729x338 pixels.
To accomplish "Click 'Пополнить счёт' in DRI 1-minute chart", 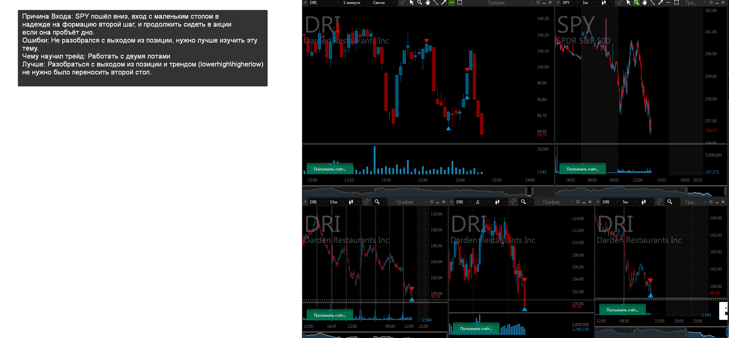I will 330,169.
